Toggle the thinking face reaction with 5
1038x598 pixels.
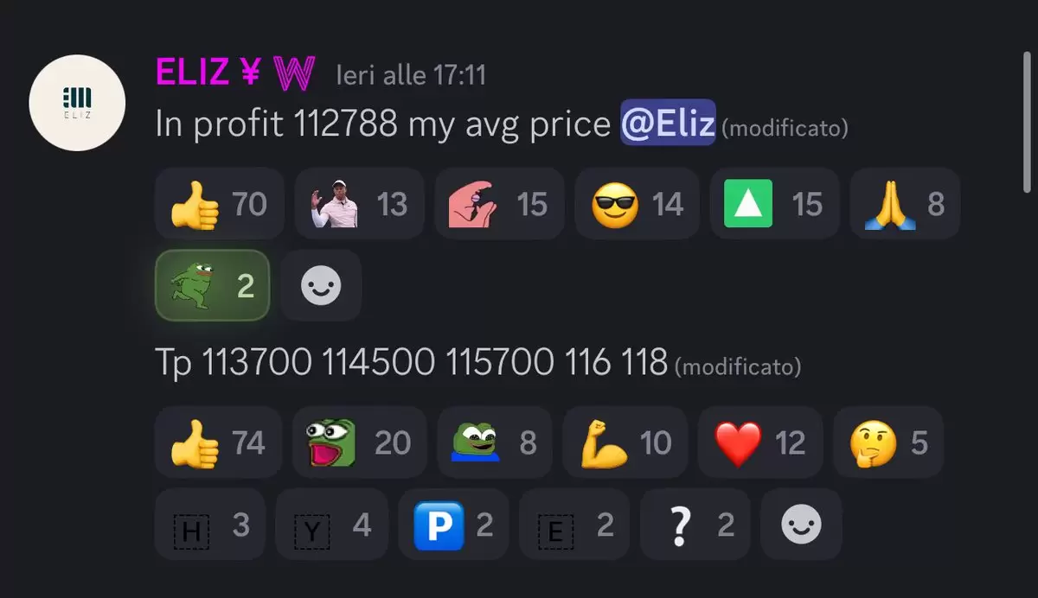[x=888, y=442]
